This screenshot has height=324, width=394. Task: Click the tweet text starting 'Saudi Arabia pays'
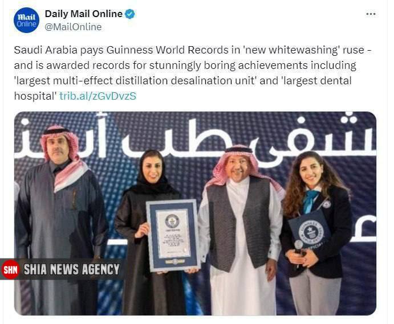(193, 73)
